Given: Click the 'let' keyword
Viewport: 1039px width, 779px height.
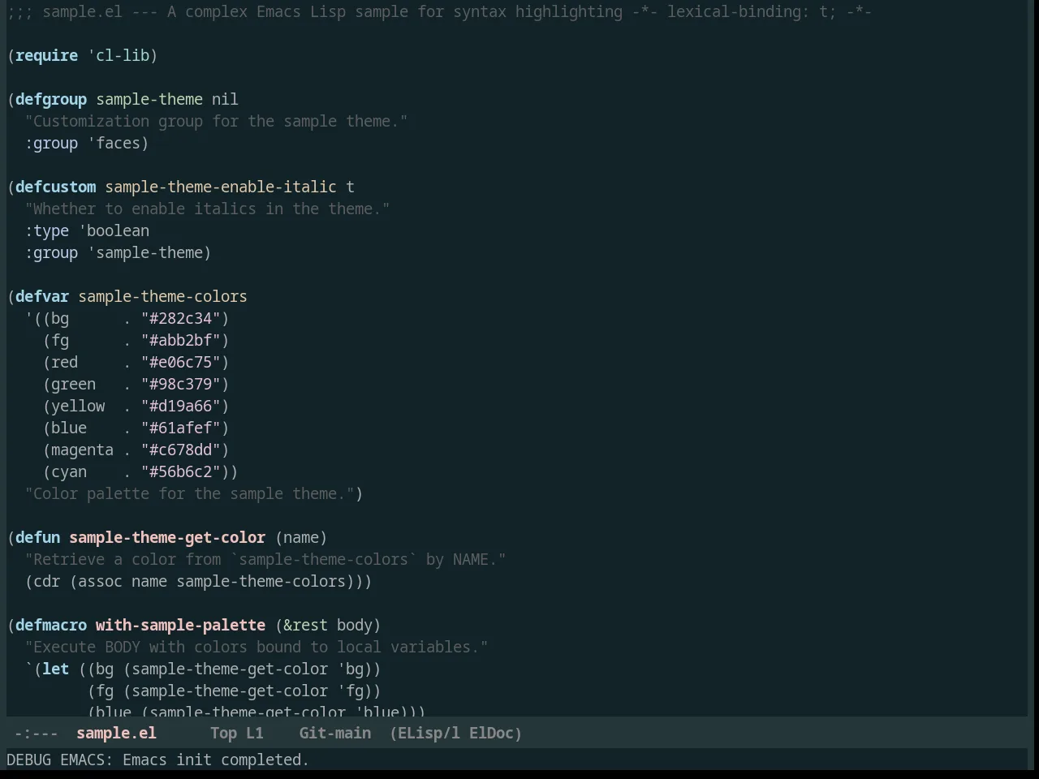Looking at the screenshot, I should coord(55,669).
